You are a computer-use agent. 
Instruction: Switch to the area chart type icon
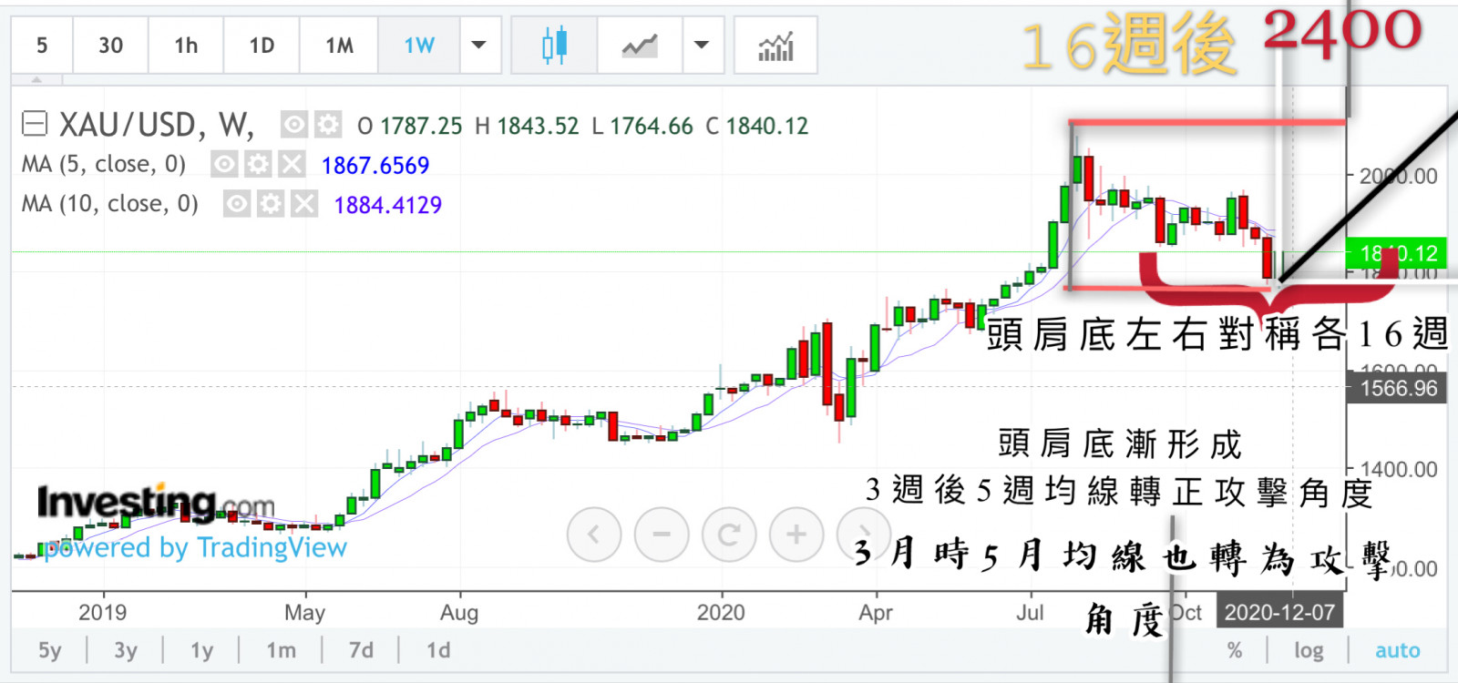(x=640, y=45)
